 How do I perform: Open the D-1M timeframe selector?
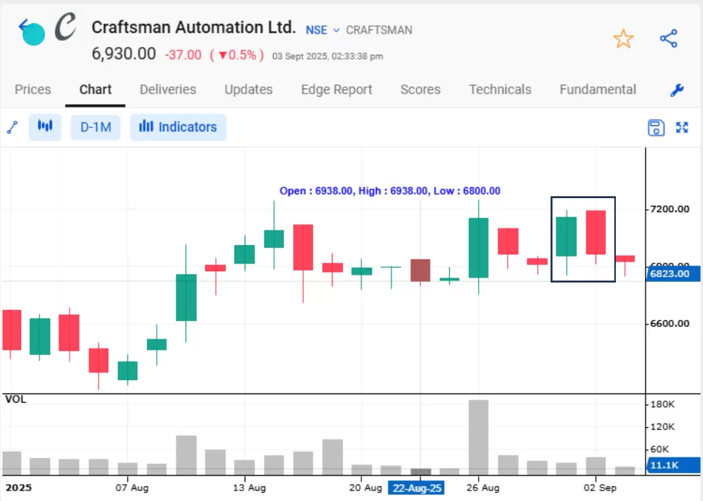point(96,127)
